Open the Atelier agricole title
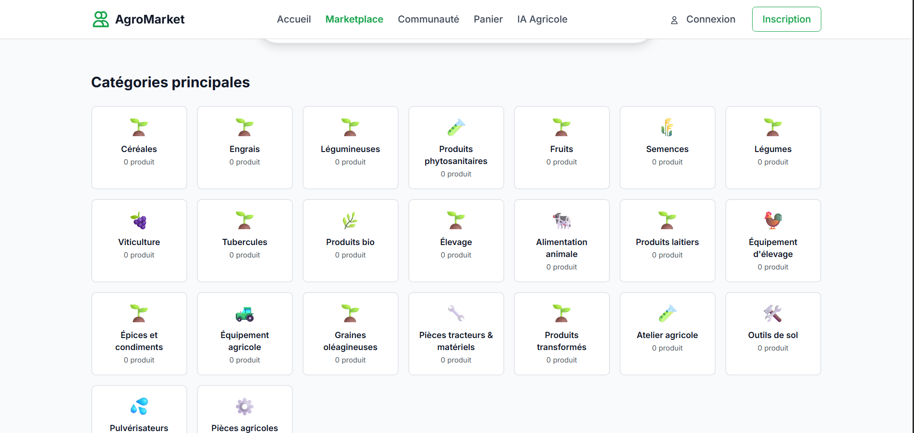Screen dimensions: 914x433 point(668,335)
